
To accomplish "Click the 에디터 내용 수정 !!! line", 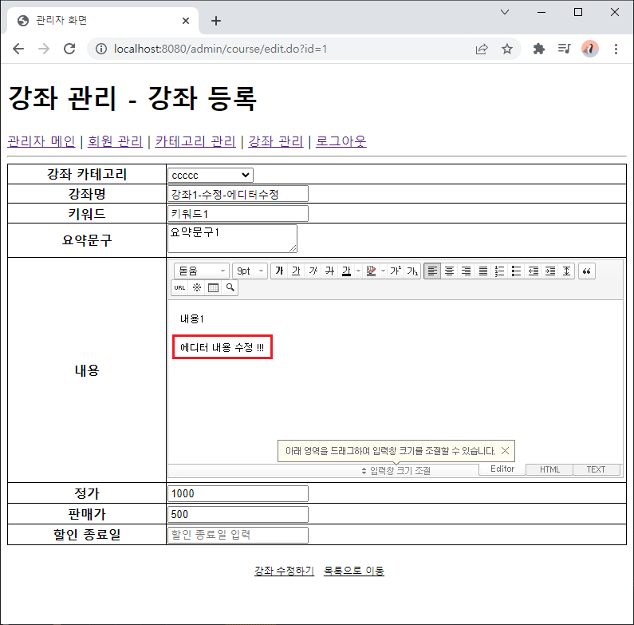I will pyautogui.click(x=222, y=347).
